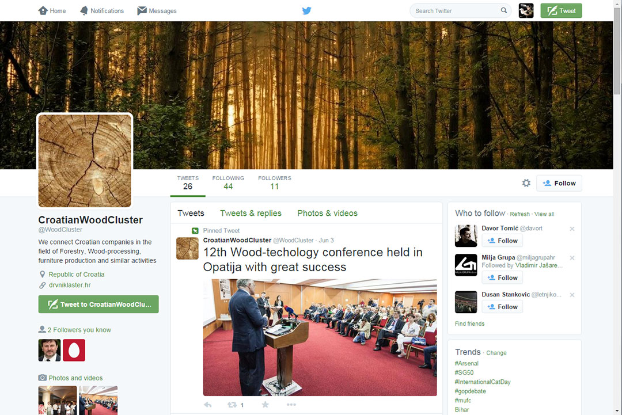This screenshot has height=415, width=622.
Task: Click the Find friends link
Action: pyautogui.click(x=470, y=324)
